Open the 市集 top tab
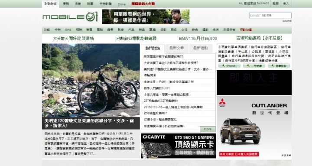Viewport: 312px width, 166px height. point(78,4)
